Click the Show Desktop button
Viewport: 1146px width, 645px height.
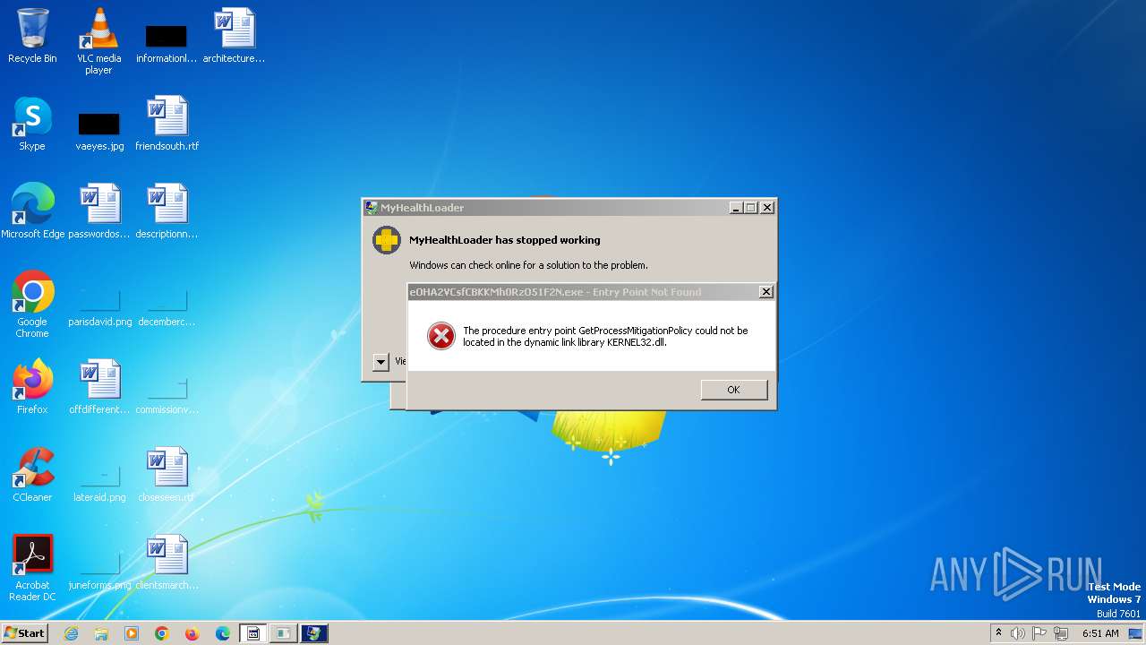tap(1136, 633)
